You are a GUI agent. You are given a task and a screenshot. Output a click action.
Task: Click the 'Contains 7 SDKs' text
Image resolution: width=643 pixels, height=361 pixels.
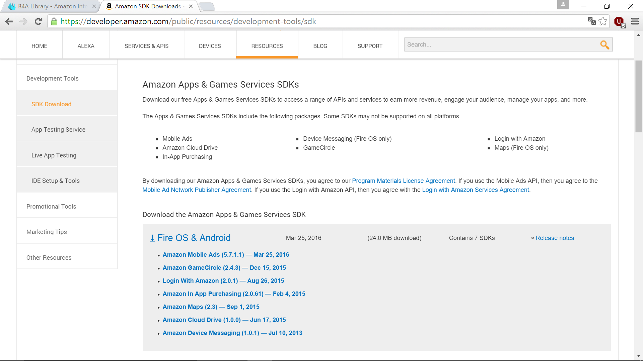click(x=472, y=238)
